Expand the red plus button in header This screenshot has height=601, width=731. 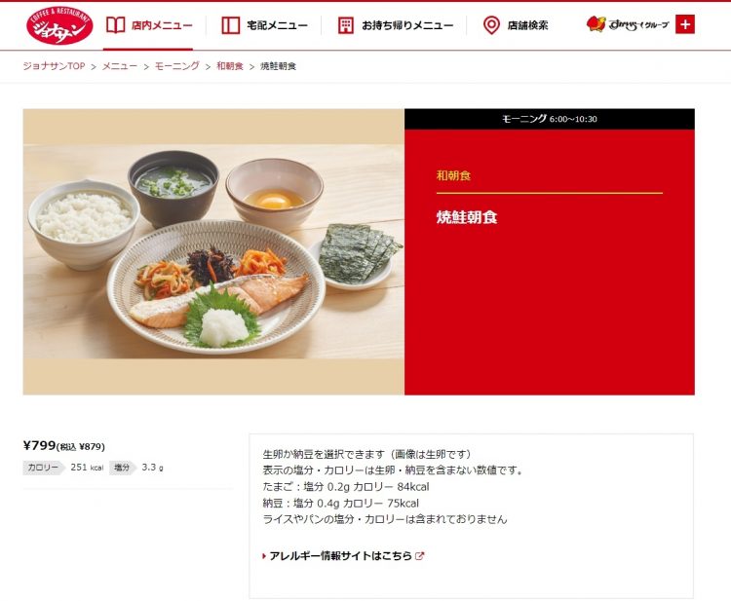coord(685,24)
